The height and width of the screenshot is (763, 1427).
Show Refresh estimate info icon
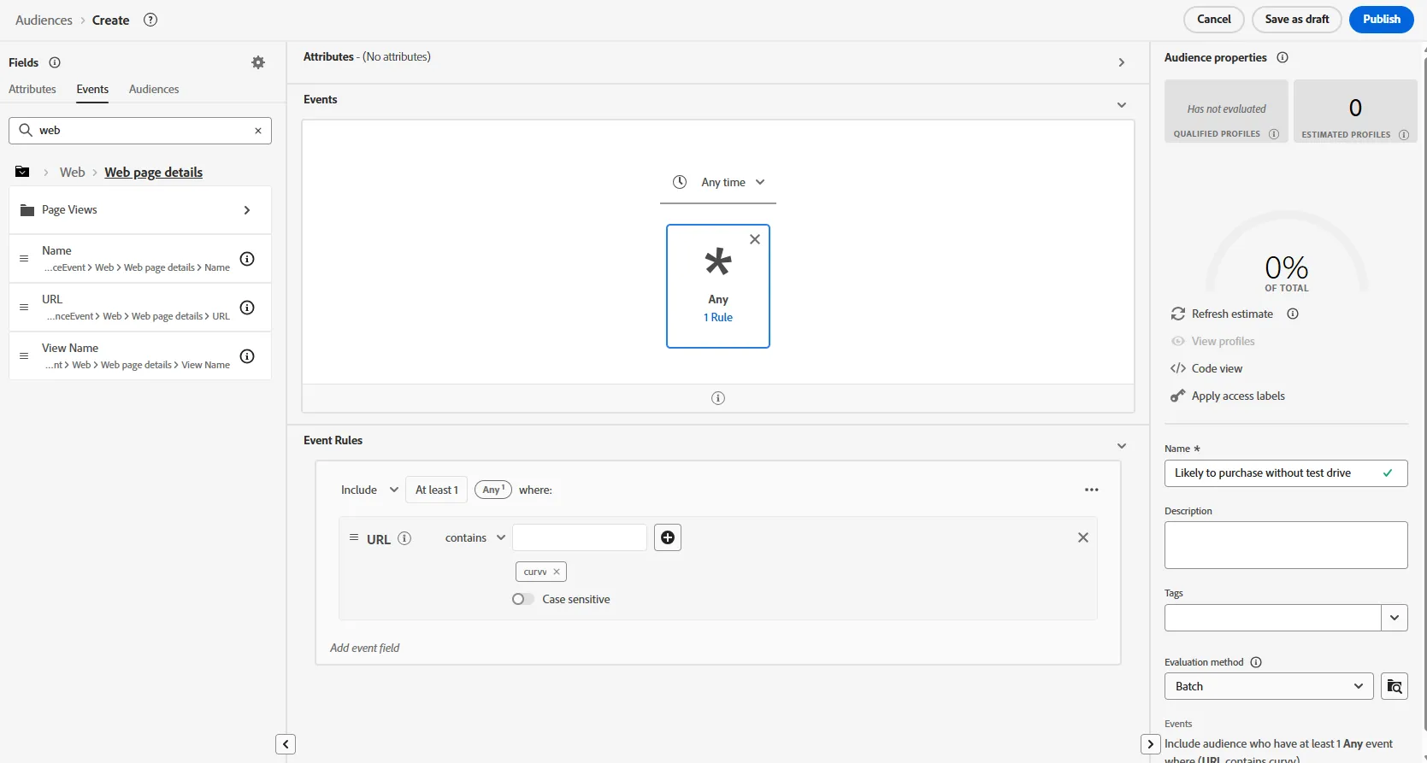click(x=1293, y=314)
